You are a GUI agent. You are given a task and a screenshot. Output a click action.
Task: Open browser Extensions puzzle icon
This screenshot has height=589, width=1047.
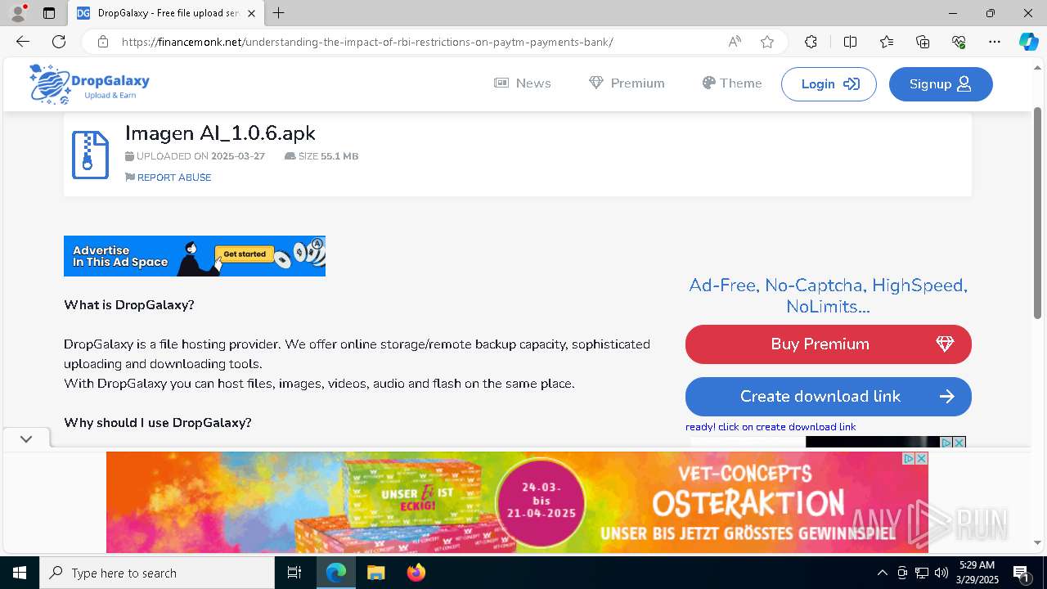(811, 42)
